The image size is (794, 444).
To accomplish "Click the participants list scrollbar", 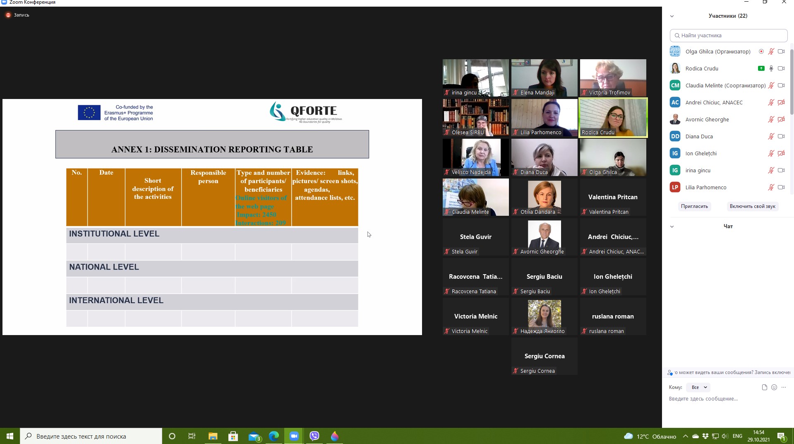I will click(792, 79).
